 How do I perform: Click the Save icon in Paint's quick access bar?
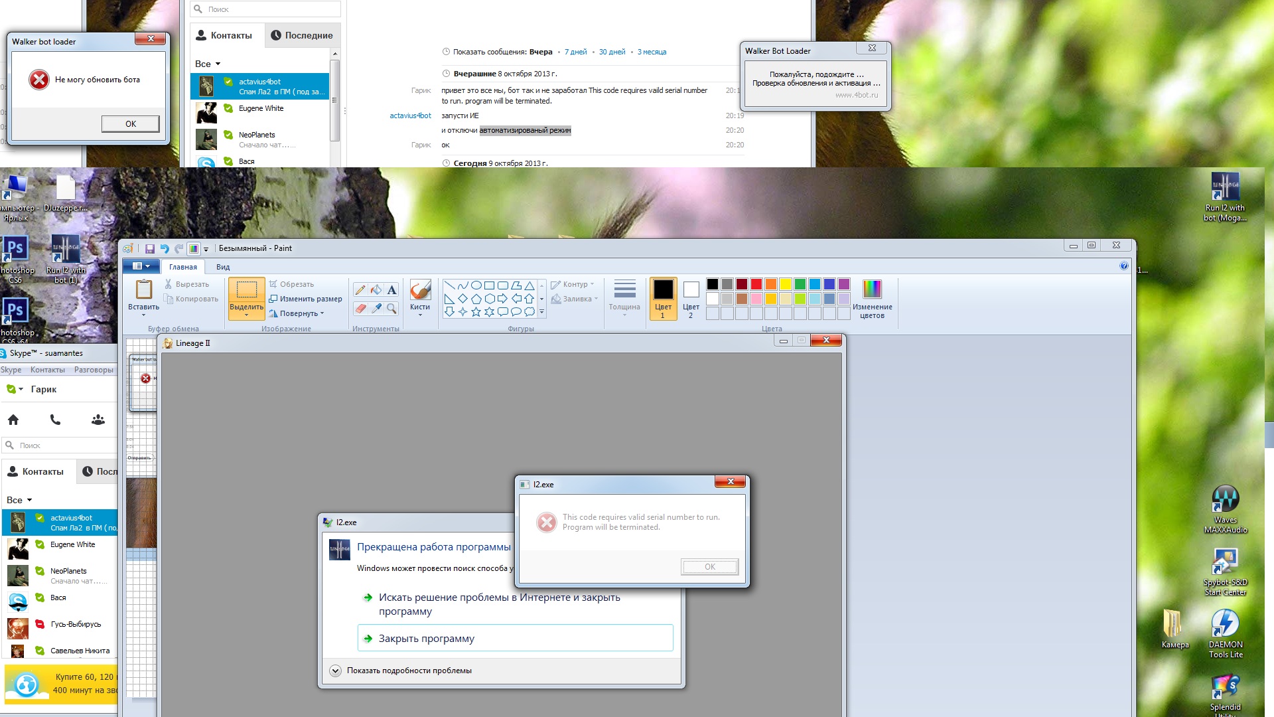(x=150, y=248)
